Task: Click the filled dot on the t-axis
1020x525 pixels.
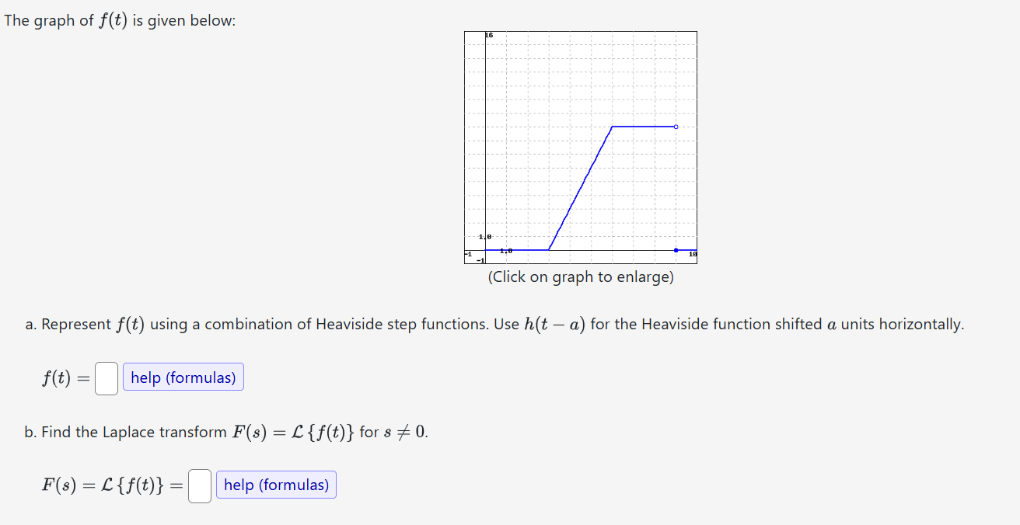Action: [x=675, y=249]
